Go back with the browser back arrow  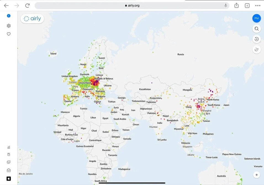[x=6, y=5]
